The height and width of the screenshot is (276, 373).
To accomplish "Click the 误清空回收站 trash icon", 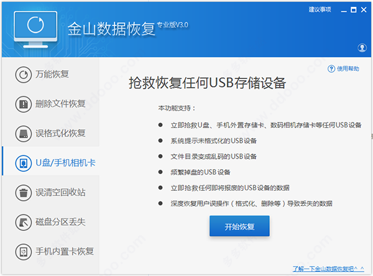I will [24, 193].
